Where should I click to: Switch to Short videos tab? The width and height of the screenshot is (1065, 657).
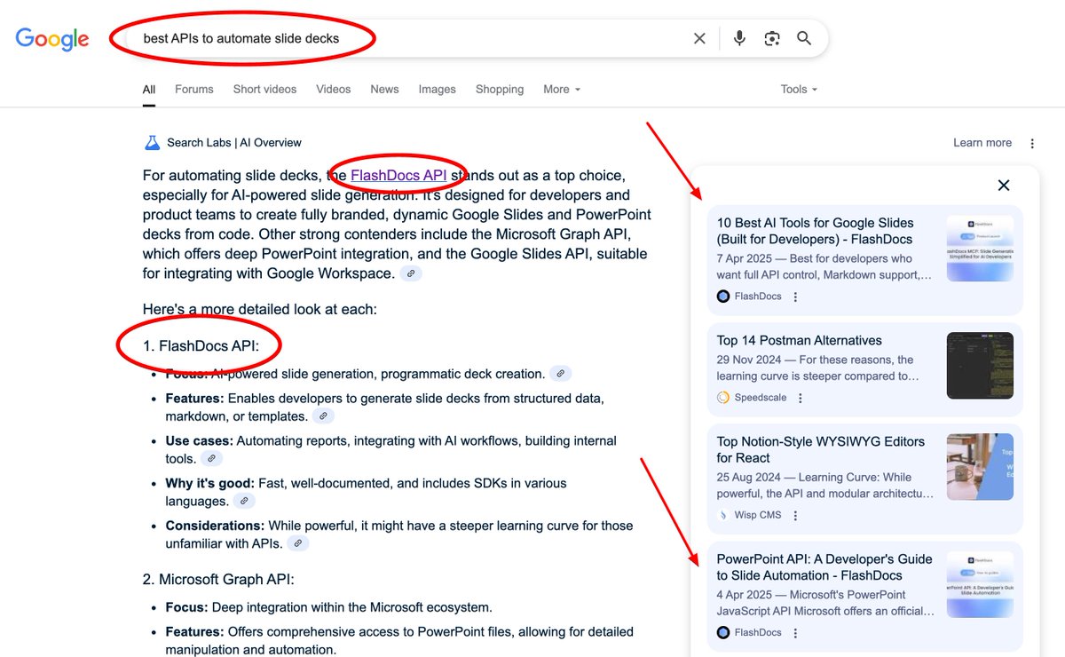(264, 90)
